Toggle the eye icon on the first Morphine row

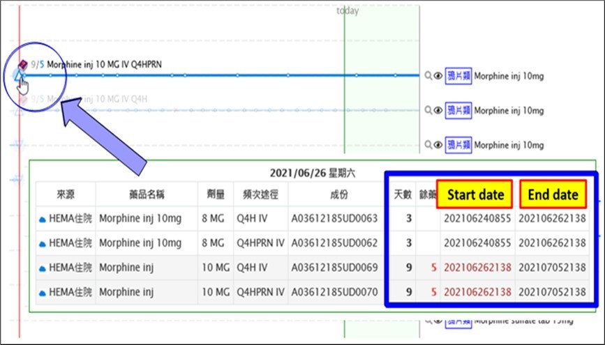(x=439, y=75)
